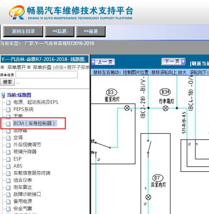The width and height of the screenshot is (209, 214).
Task: Click the 搜索 button
Action: (x=7, y=82)
